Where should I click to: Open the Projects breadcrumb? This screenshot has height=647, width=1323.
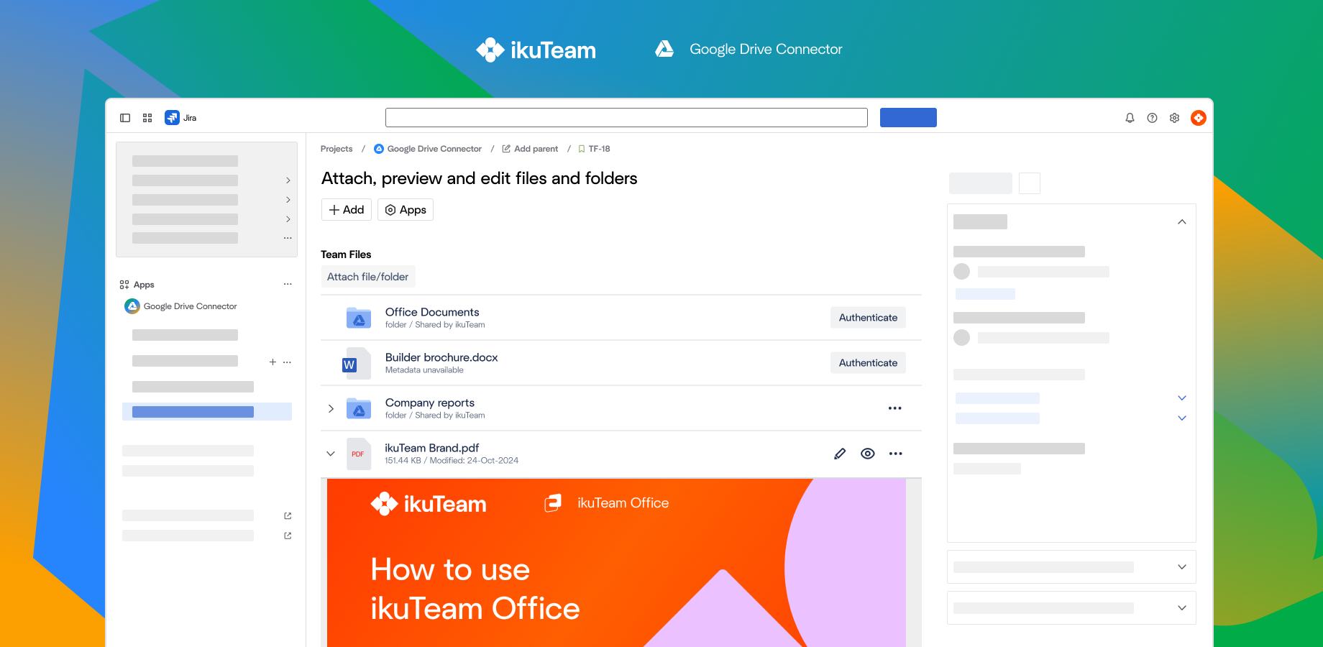(337, 149)
